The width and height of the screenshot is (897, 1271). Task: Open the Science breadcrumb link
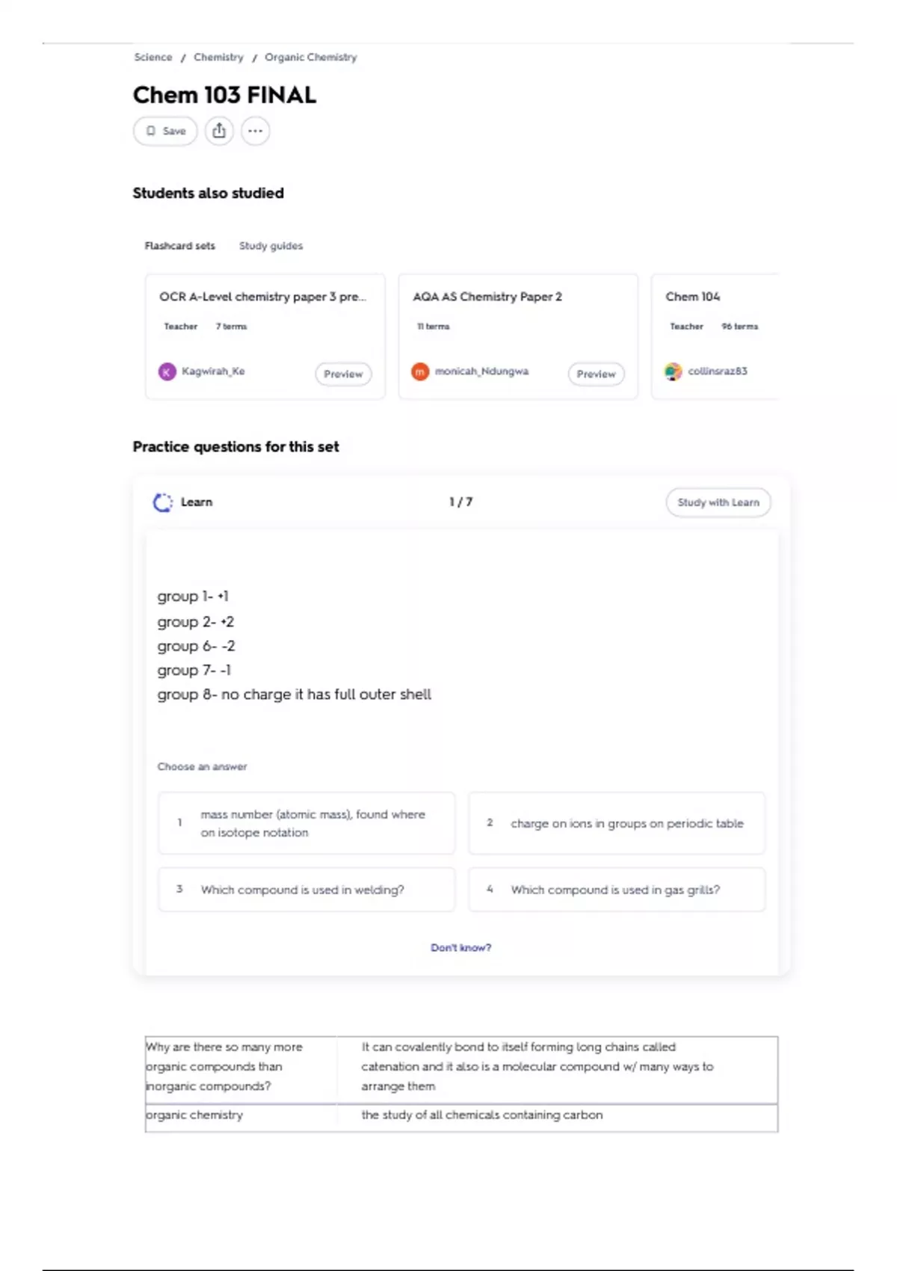pyautogui.click(x=153, y=58)
